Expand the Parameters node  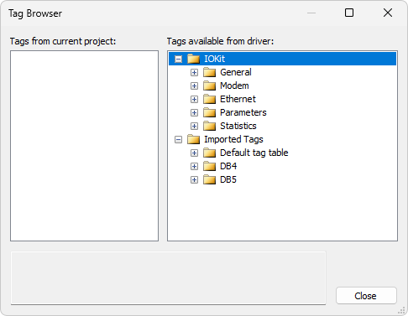(194, 112)
